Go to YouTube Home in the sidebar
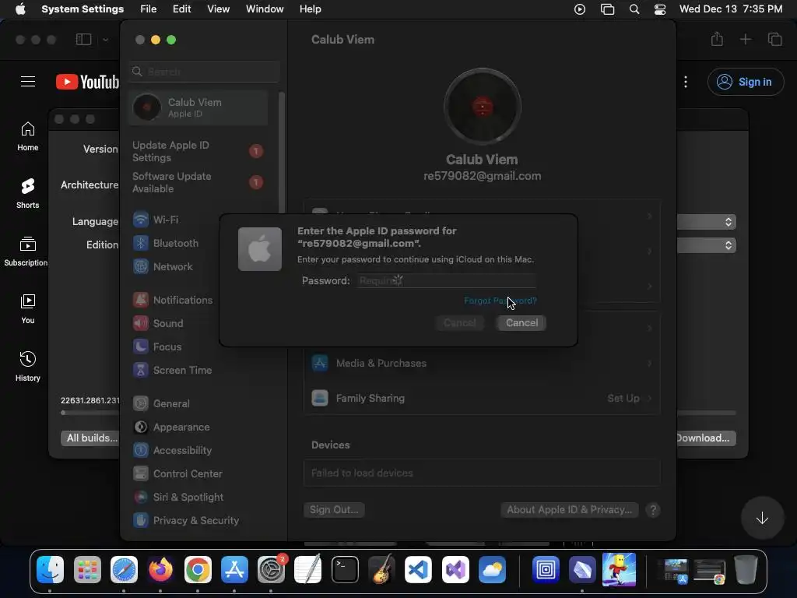 click(x=27, y=136)
